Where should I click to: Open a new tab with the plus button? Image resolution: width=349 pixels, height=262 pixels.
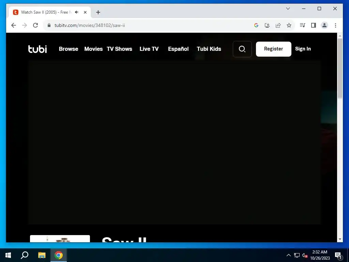pos(98,12)
